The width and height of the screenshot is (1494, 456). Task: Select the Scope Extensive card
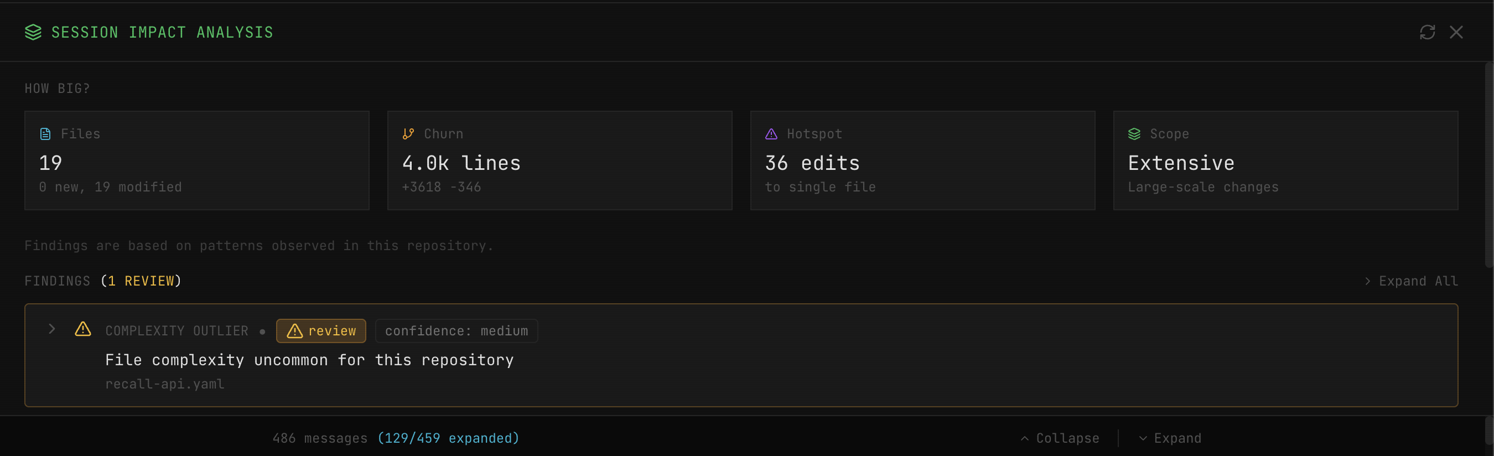[x=1285, y=160]
